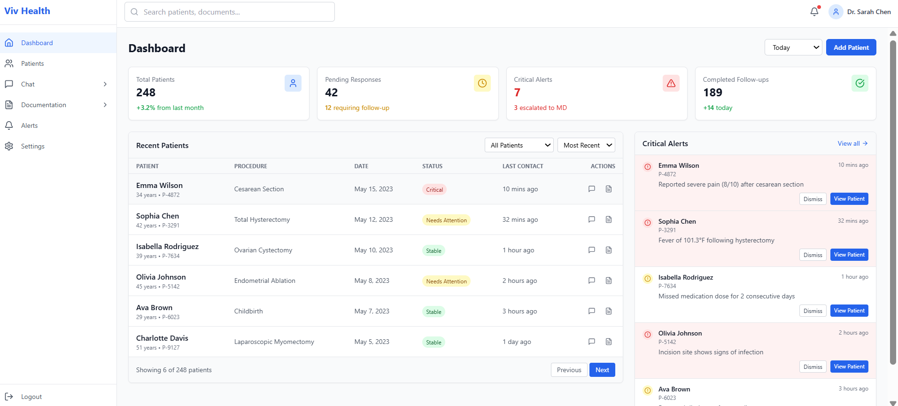Screen dimensions: 898x406
Task: Click the Critical status badge for Emma Wilson
Action: (434, 189)
